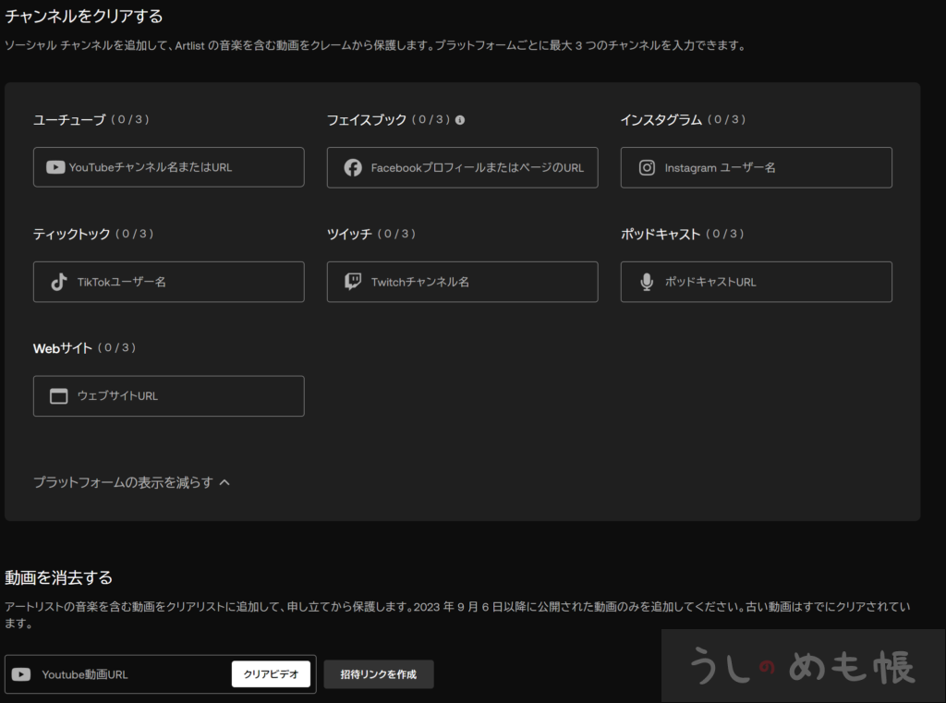This screenshot has width=946, height=703.
Task: Click the 招待リンクを作成 button
Action: 378,674
